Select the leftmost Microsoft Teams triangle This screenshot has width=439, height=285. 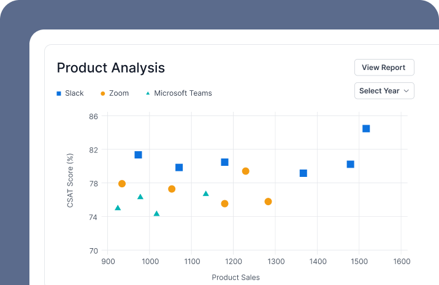click(118, 208)
